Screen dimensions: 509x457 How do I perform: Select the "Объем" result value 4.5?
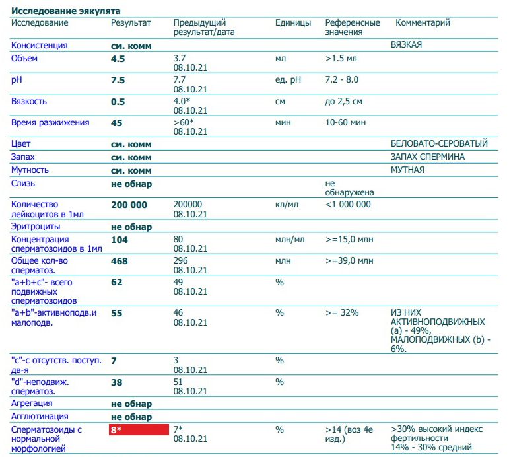click(118, 59)
